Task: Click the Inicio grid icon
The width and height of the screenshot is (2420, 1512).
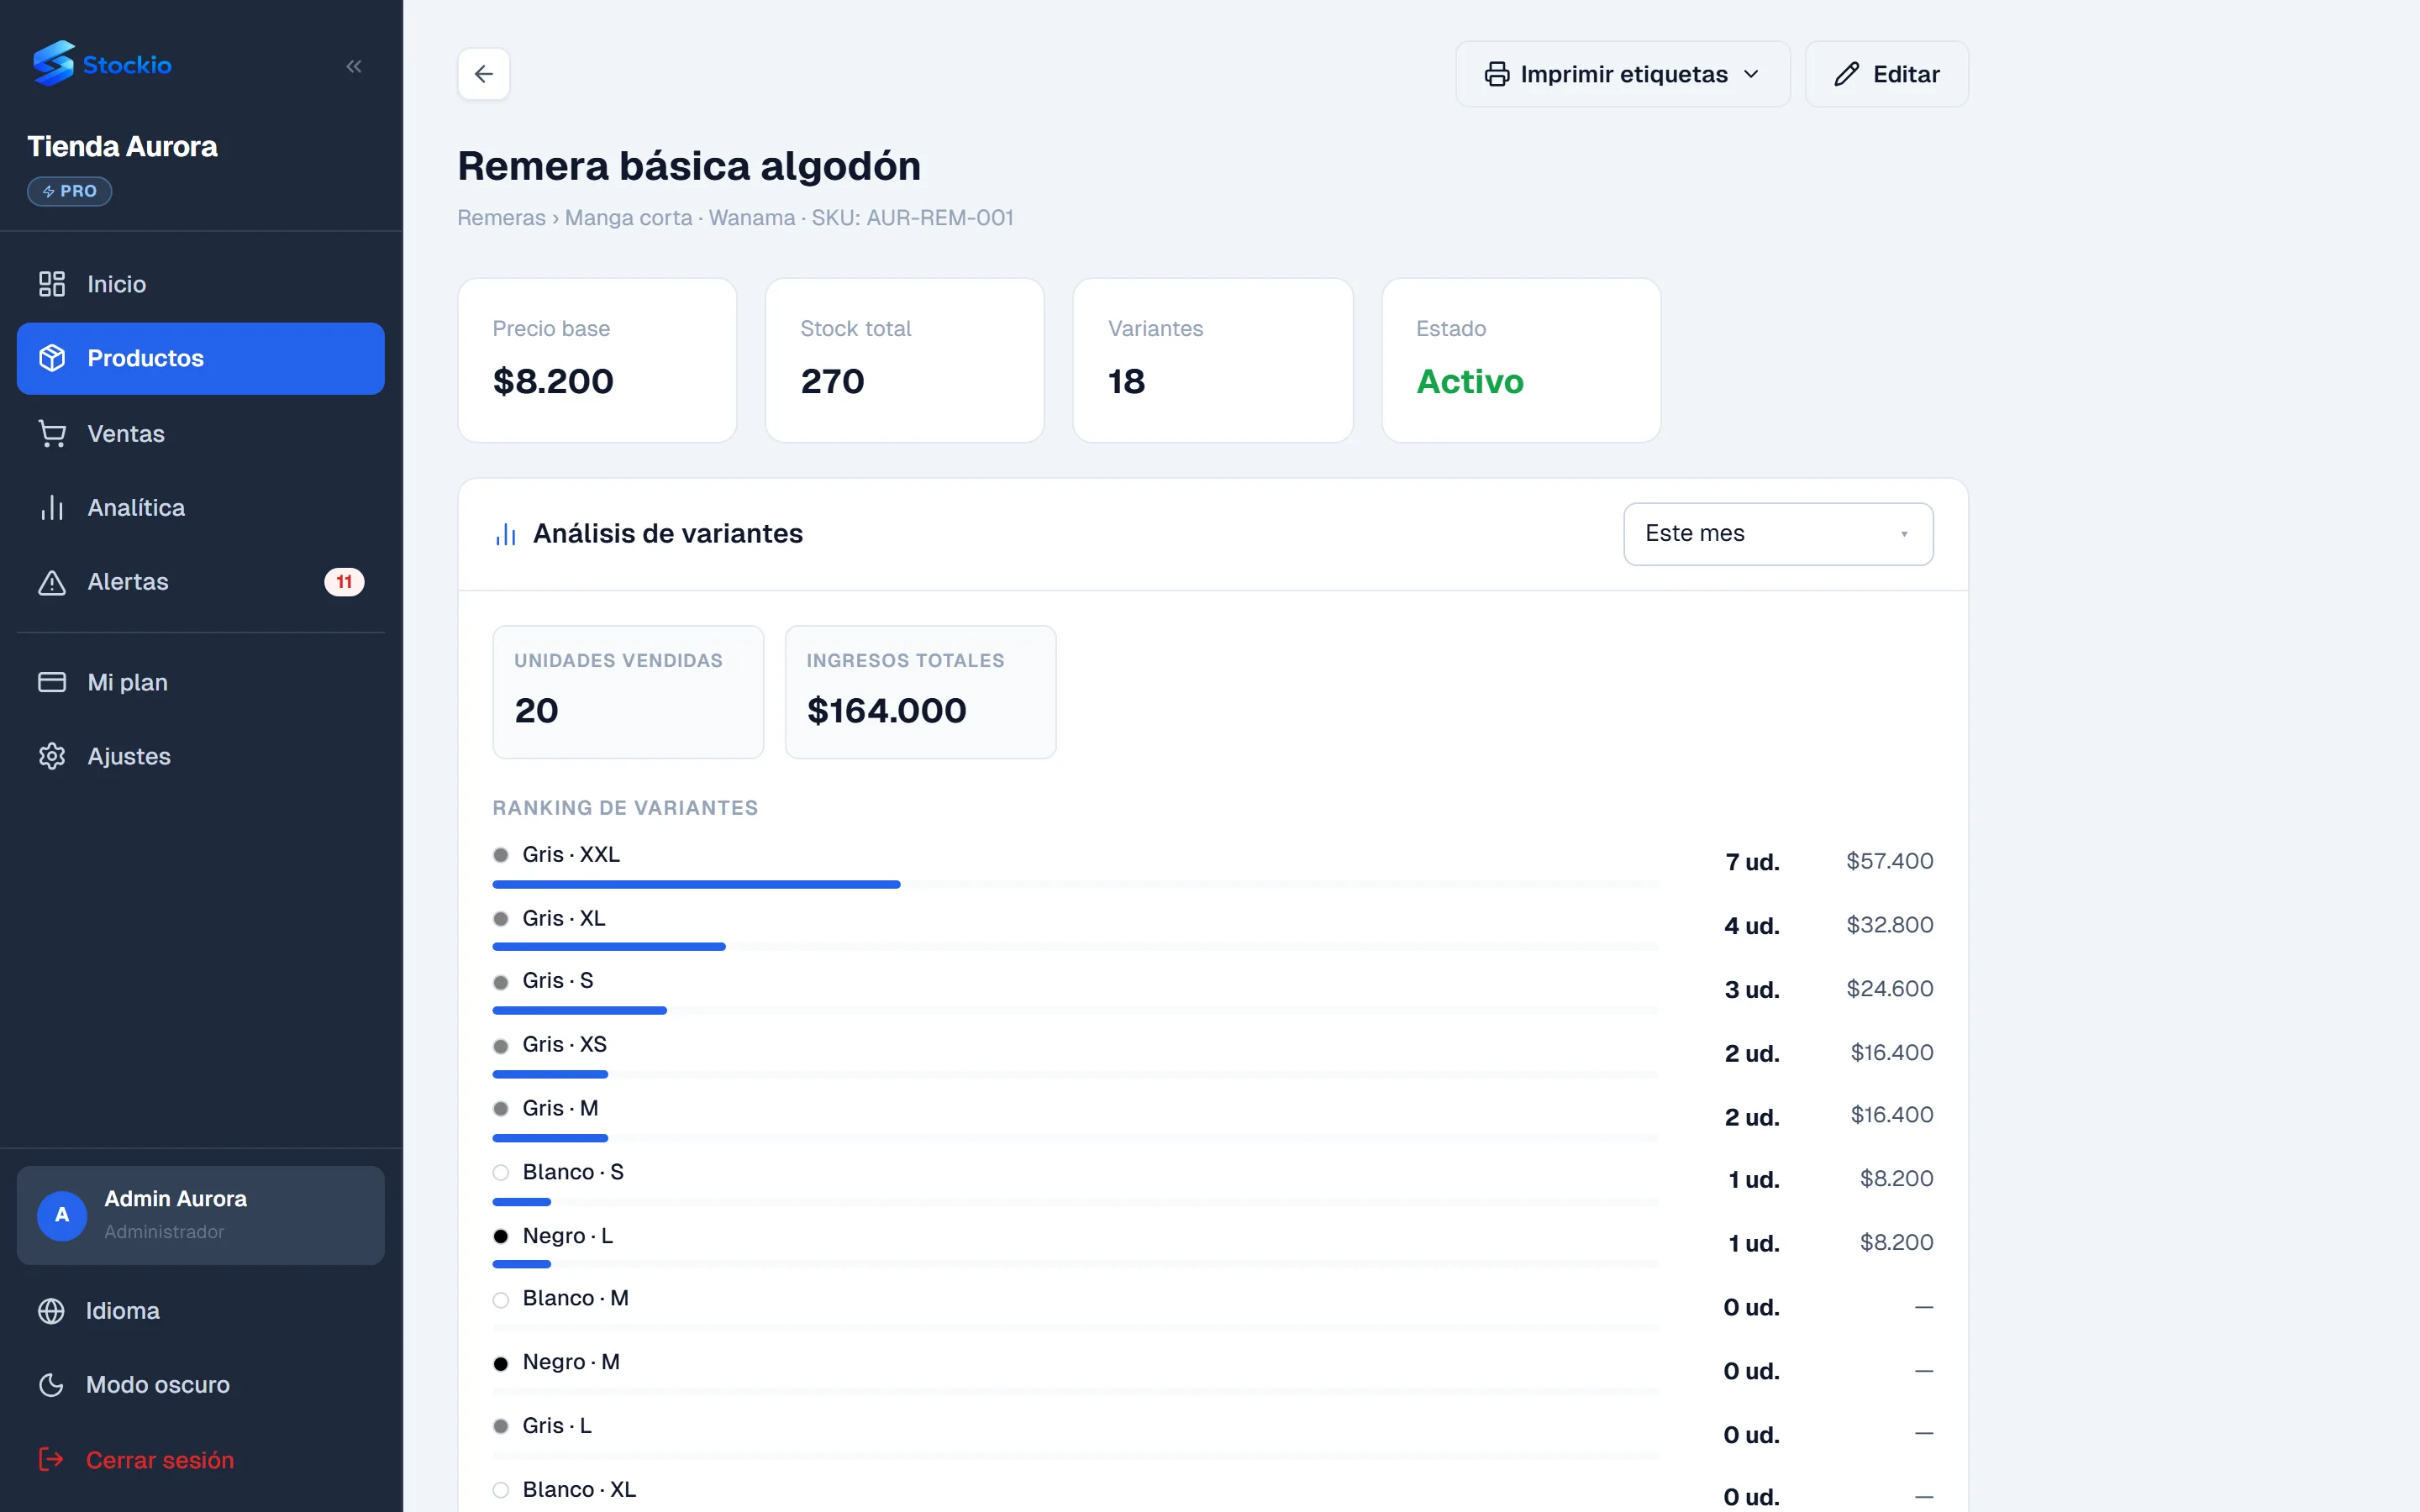Action: (x=52, y=284)
